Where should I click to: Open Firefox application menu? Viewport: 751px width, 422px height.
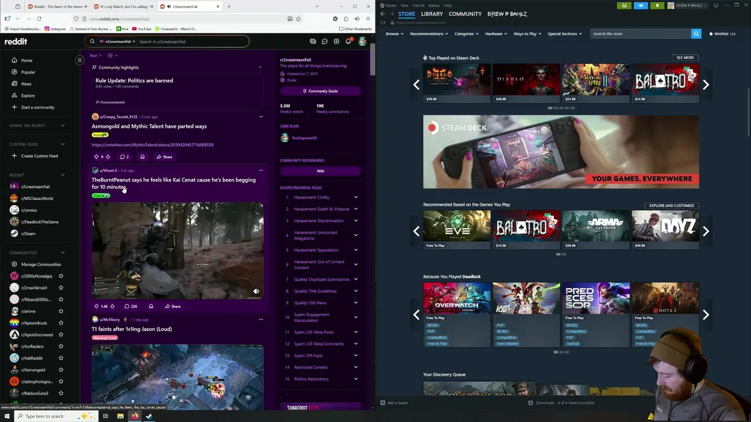(x=368, y=19)
